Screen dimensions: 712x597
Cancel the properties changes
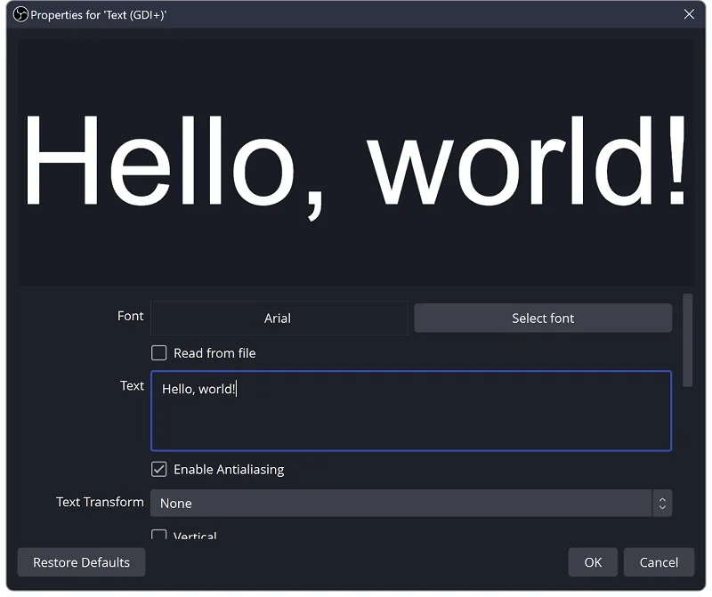(659, 562)
